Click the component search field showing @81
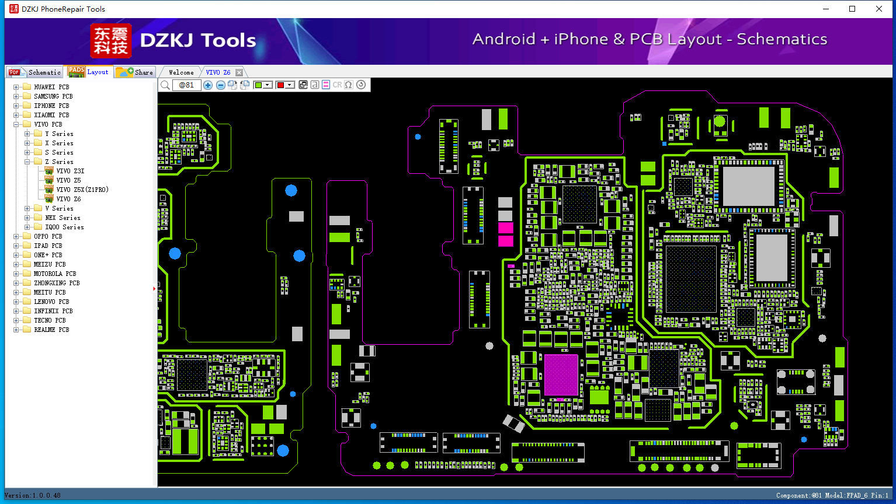Image resolution: width=896 pixels, height=504 pixels. pyautogui.click(x=186, y=85)
